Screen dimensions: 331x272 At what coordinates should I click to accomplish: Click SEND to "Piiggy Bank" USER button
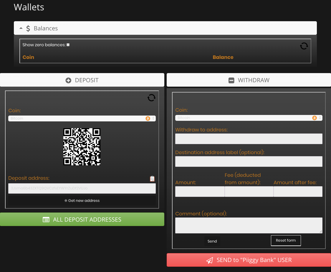(x=249, y=260)
